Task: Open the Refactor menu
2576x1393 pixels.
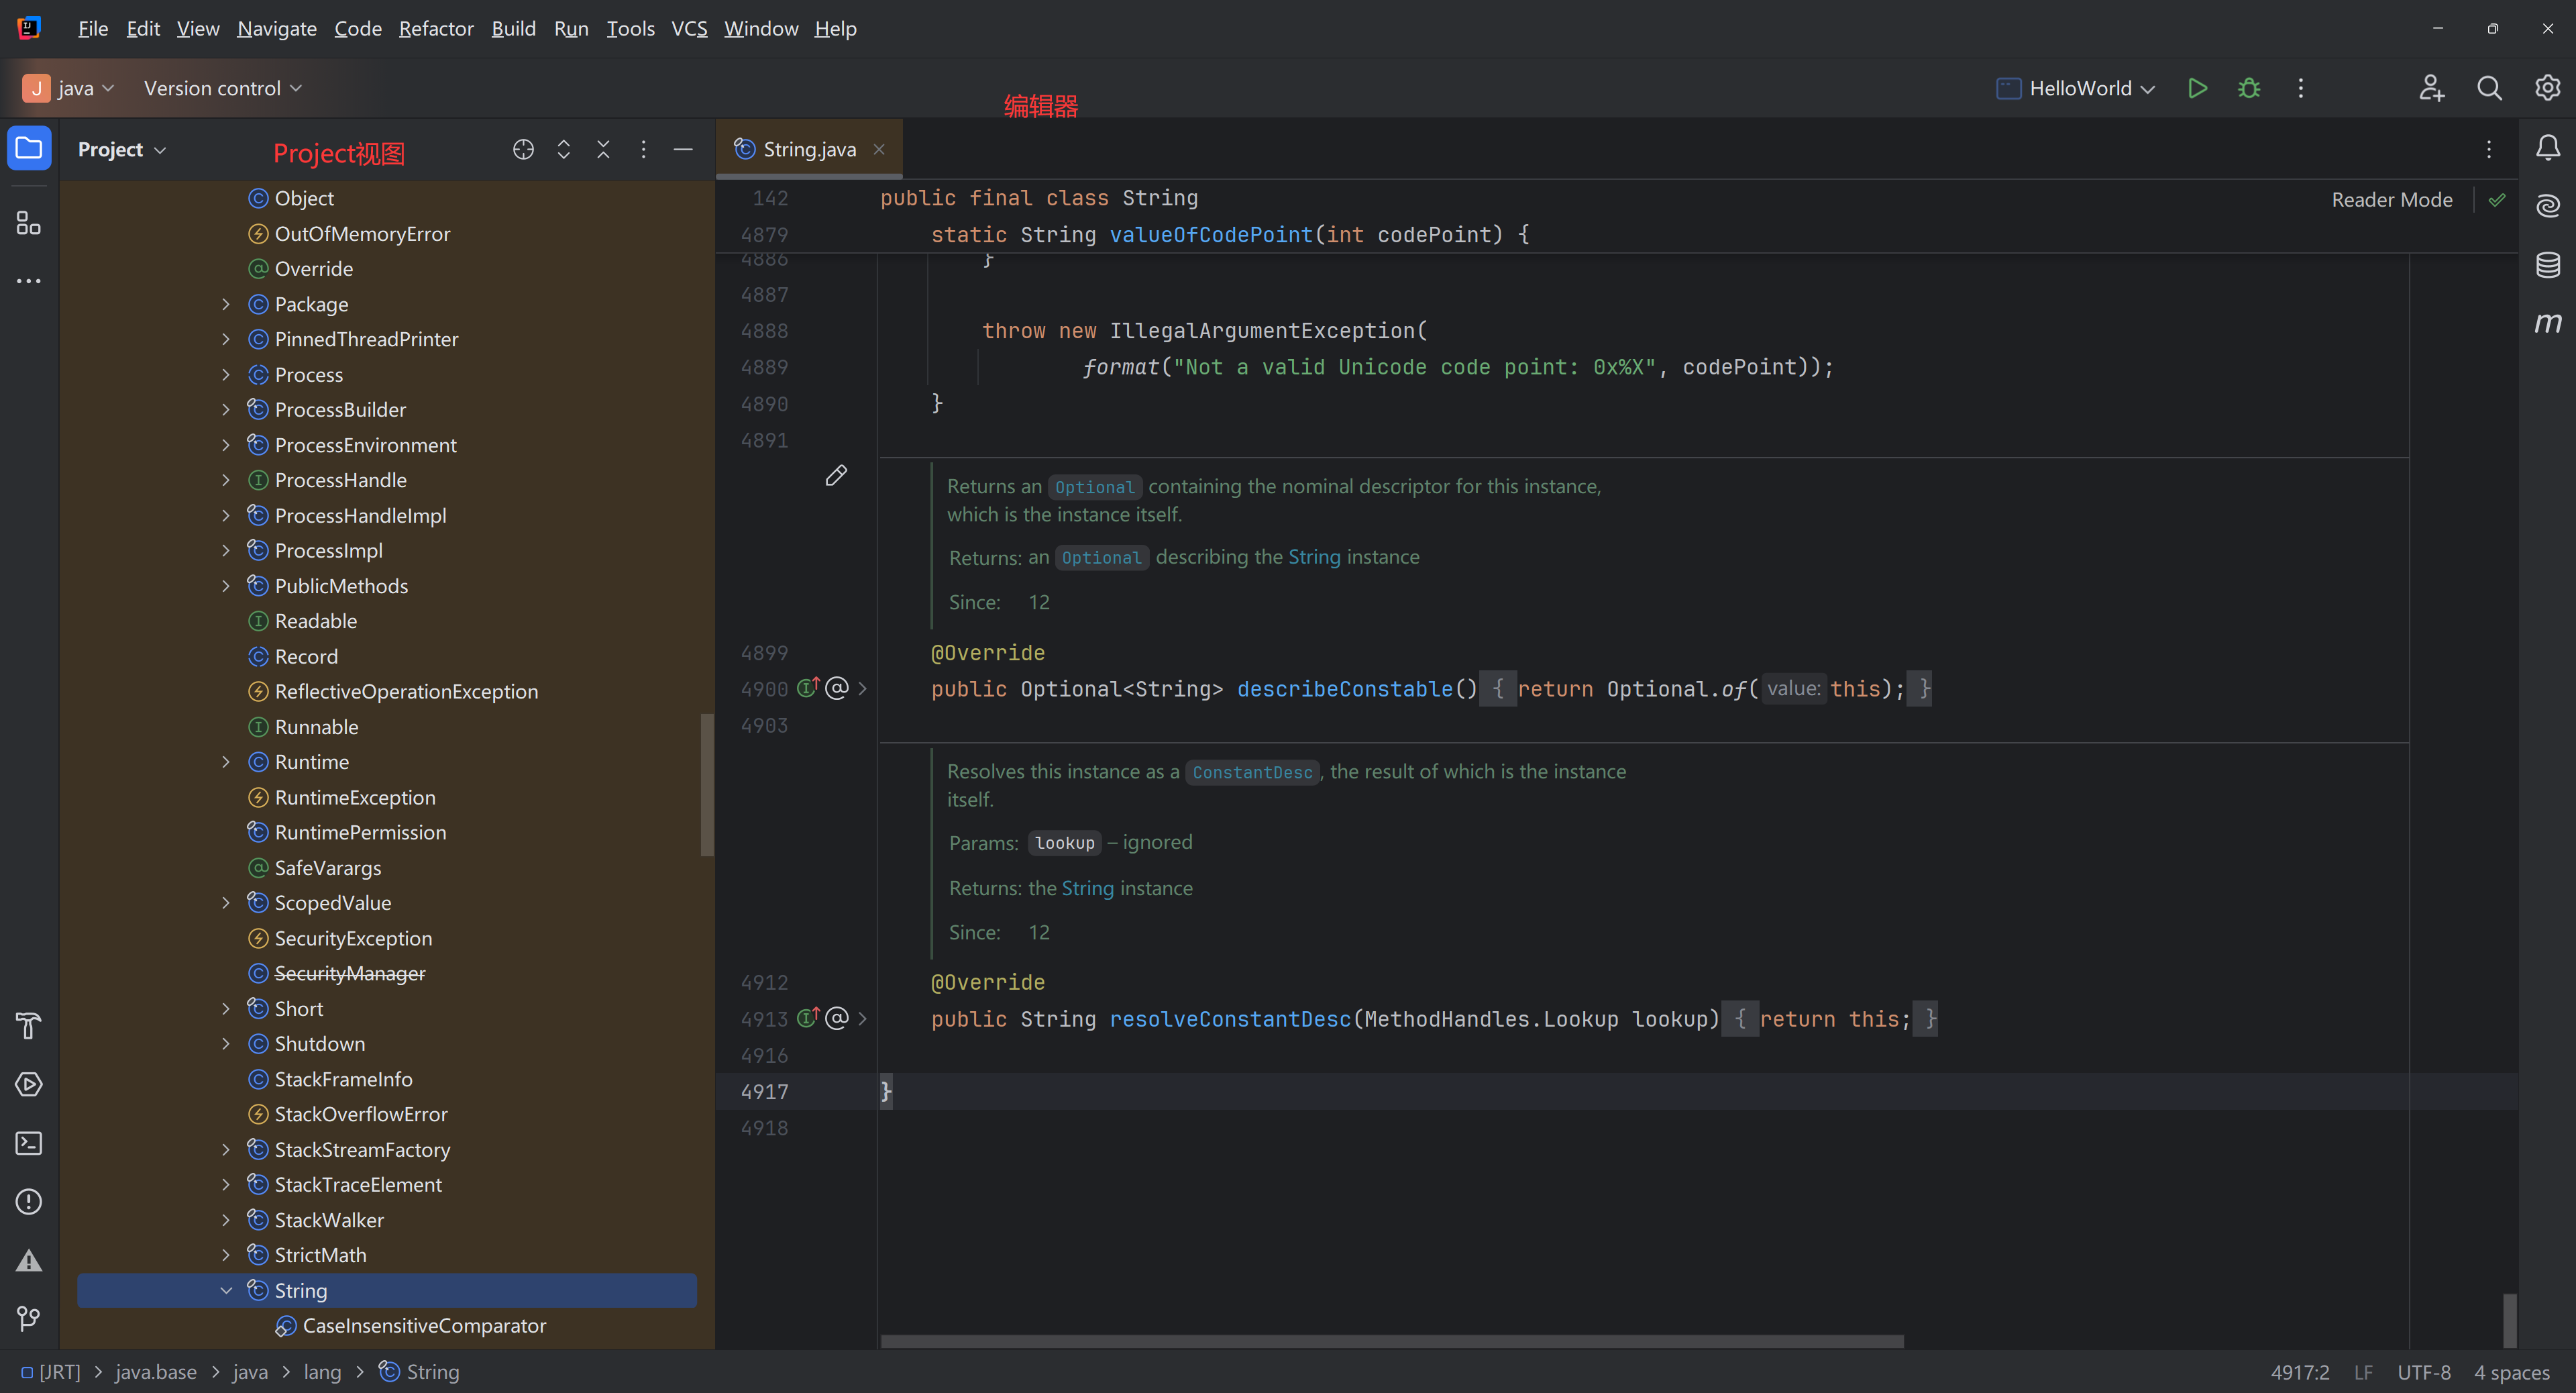Action: [x=436, y=28]
